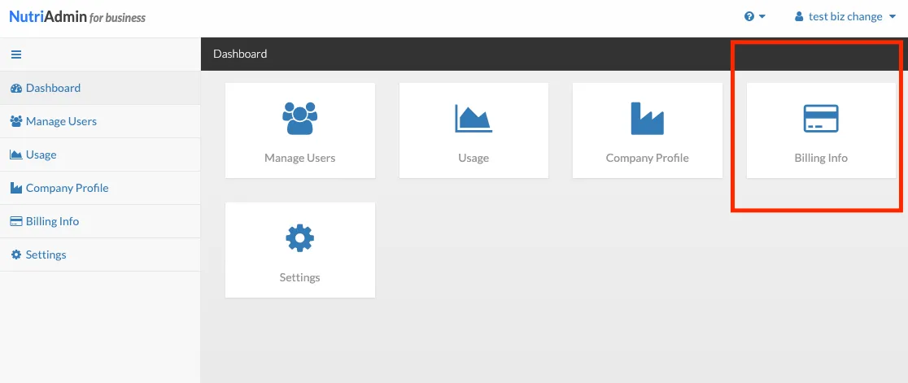
Task: Expand the test biz change account menu
Action: pos(846,17)
